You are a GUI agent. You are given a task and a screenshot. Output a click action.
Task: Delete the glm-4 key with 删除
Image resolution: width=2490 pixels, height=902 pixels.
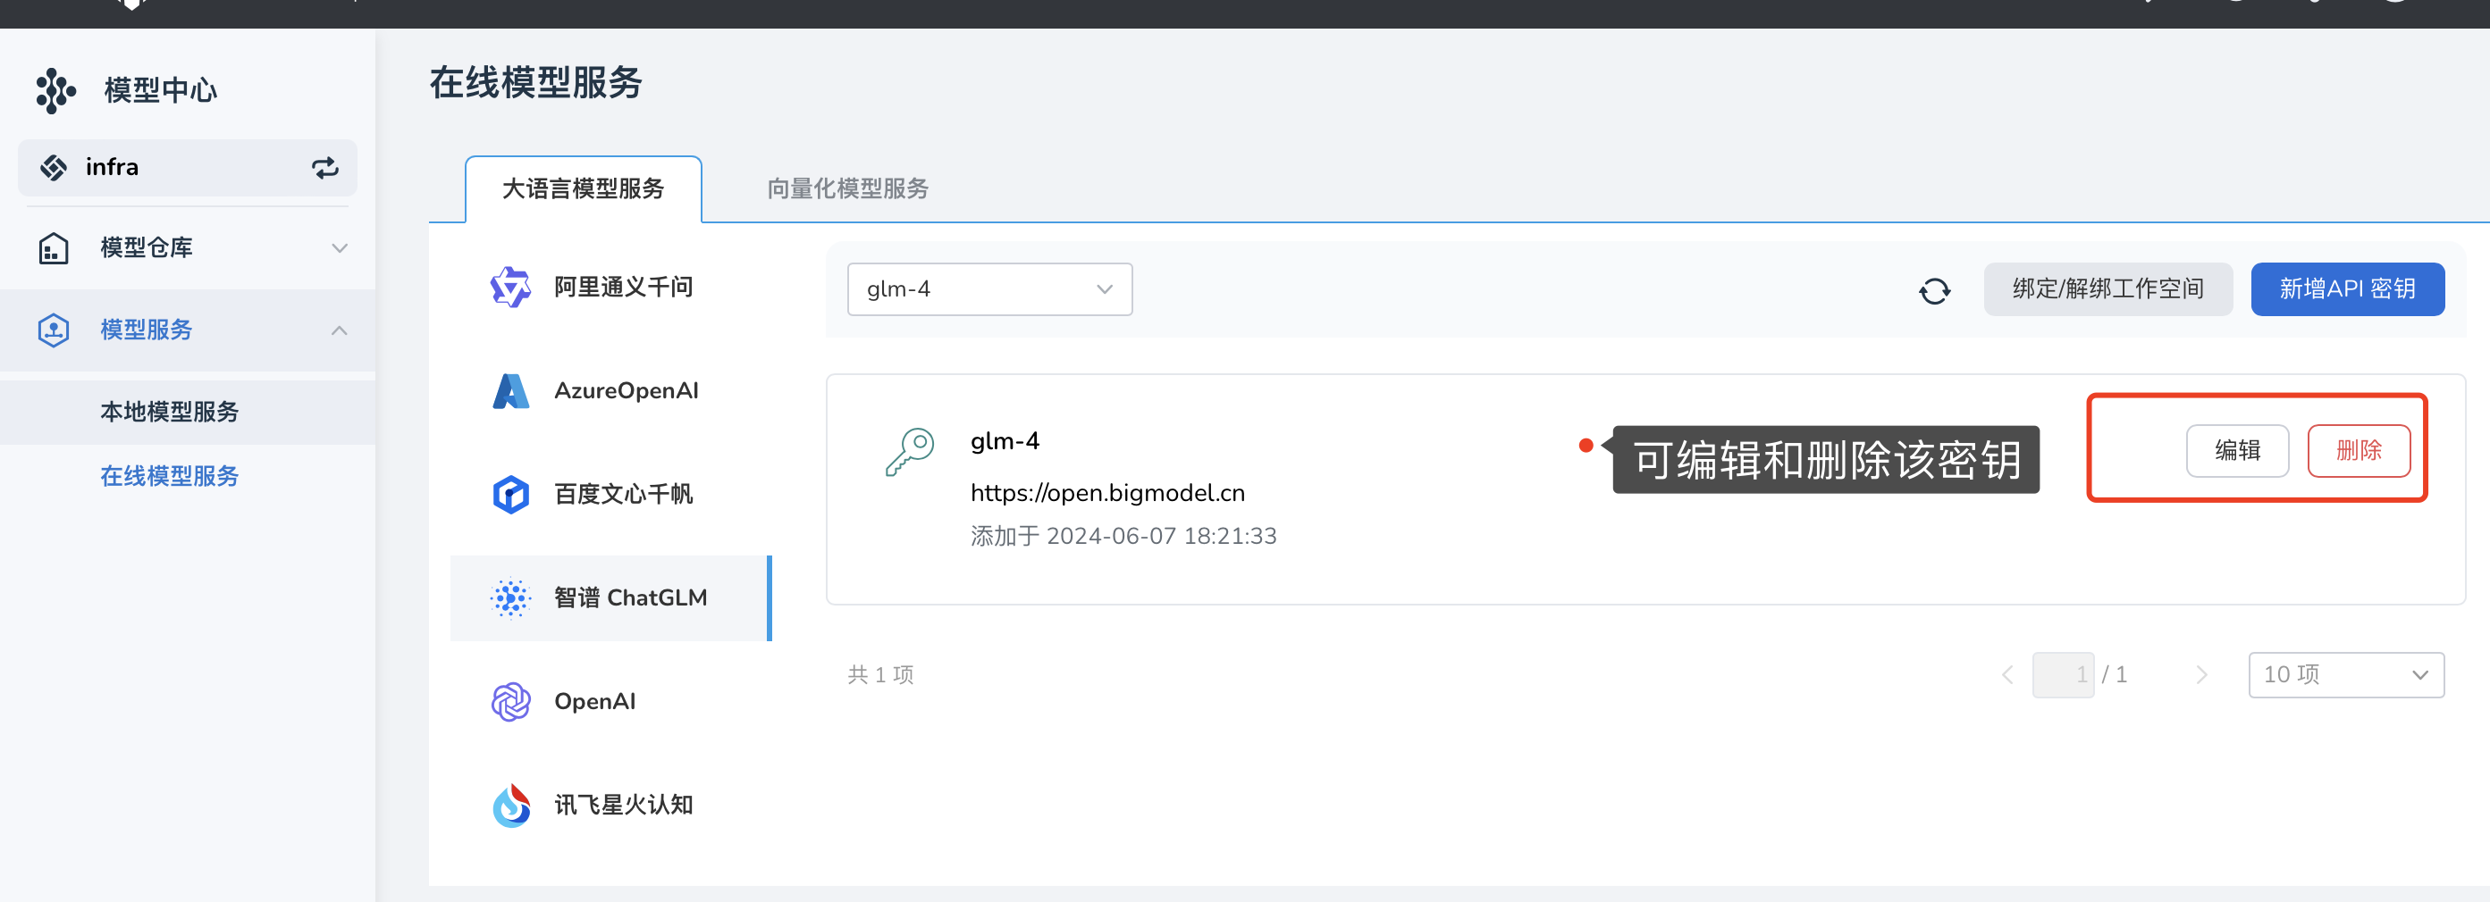coord(2359,451)
